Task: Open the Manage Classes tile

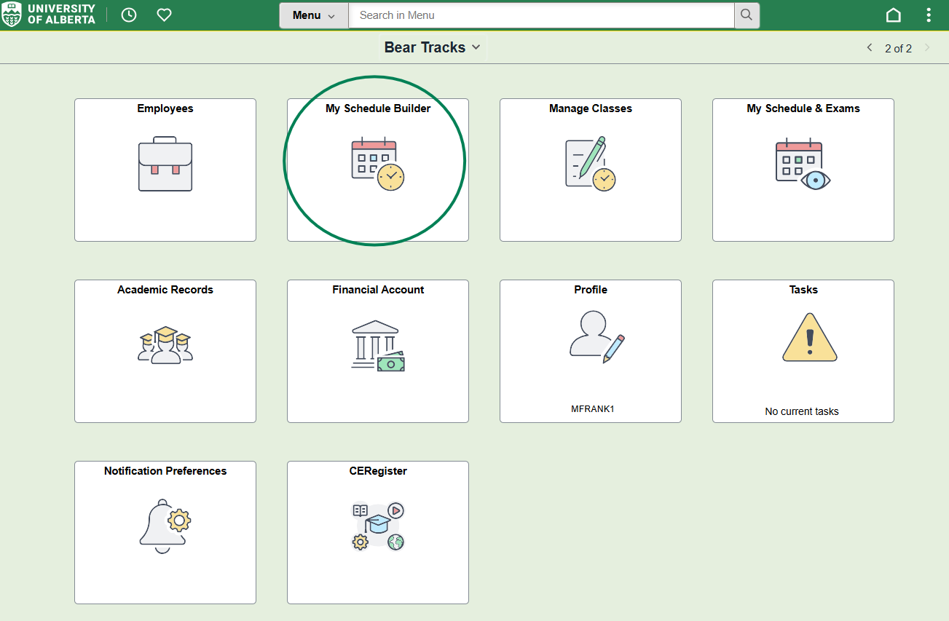Action: coord(590,165)
